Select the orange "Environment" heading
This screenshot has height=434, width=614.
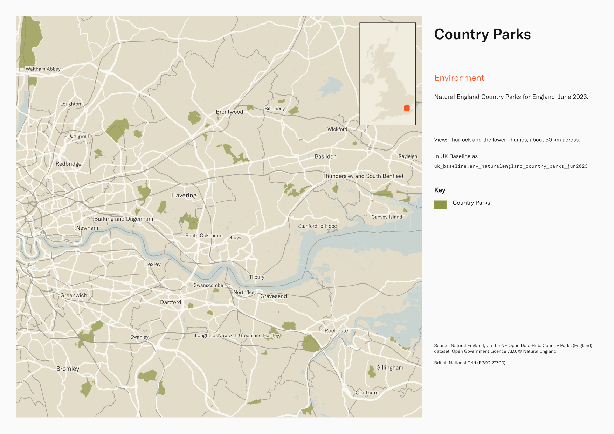pos(459,78)
